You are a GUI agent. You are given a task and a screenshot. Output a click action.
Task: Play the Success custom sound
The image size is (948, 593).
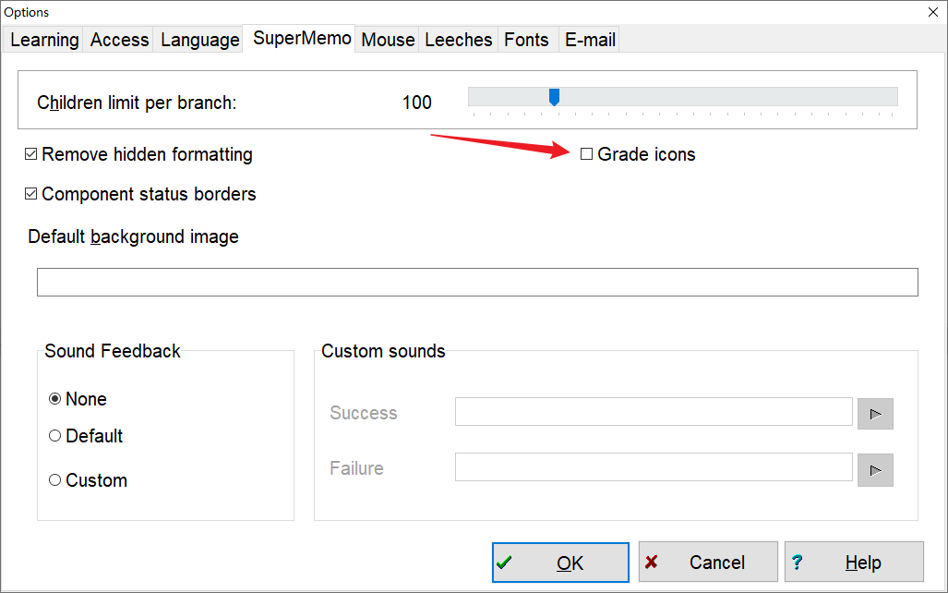point(875,413)
